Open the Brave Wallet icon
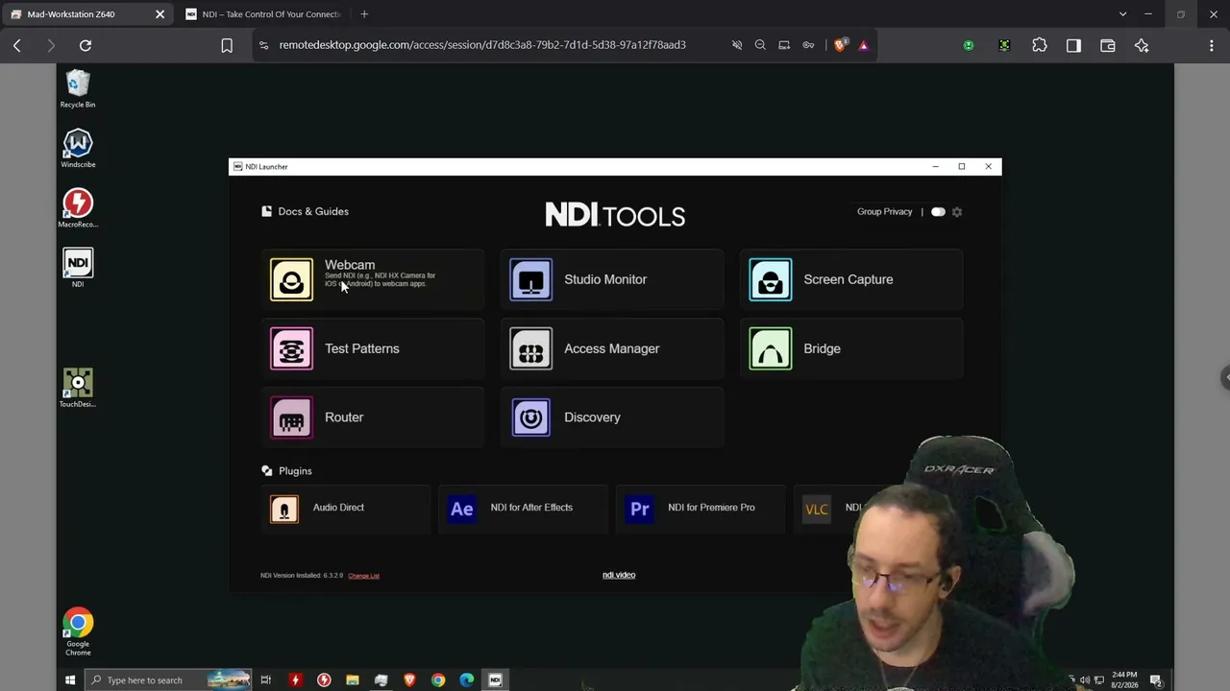This screenshot has height=691, width=1230. click(1108, 45)
